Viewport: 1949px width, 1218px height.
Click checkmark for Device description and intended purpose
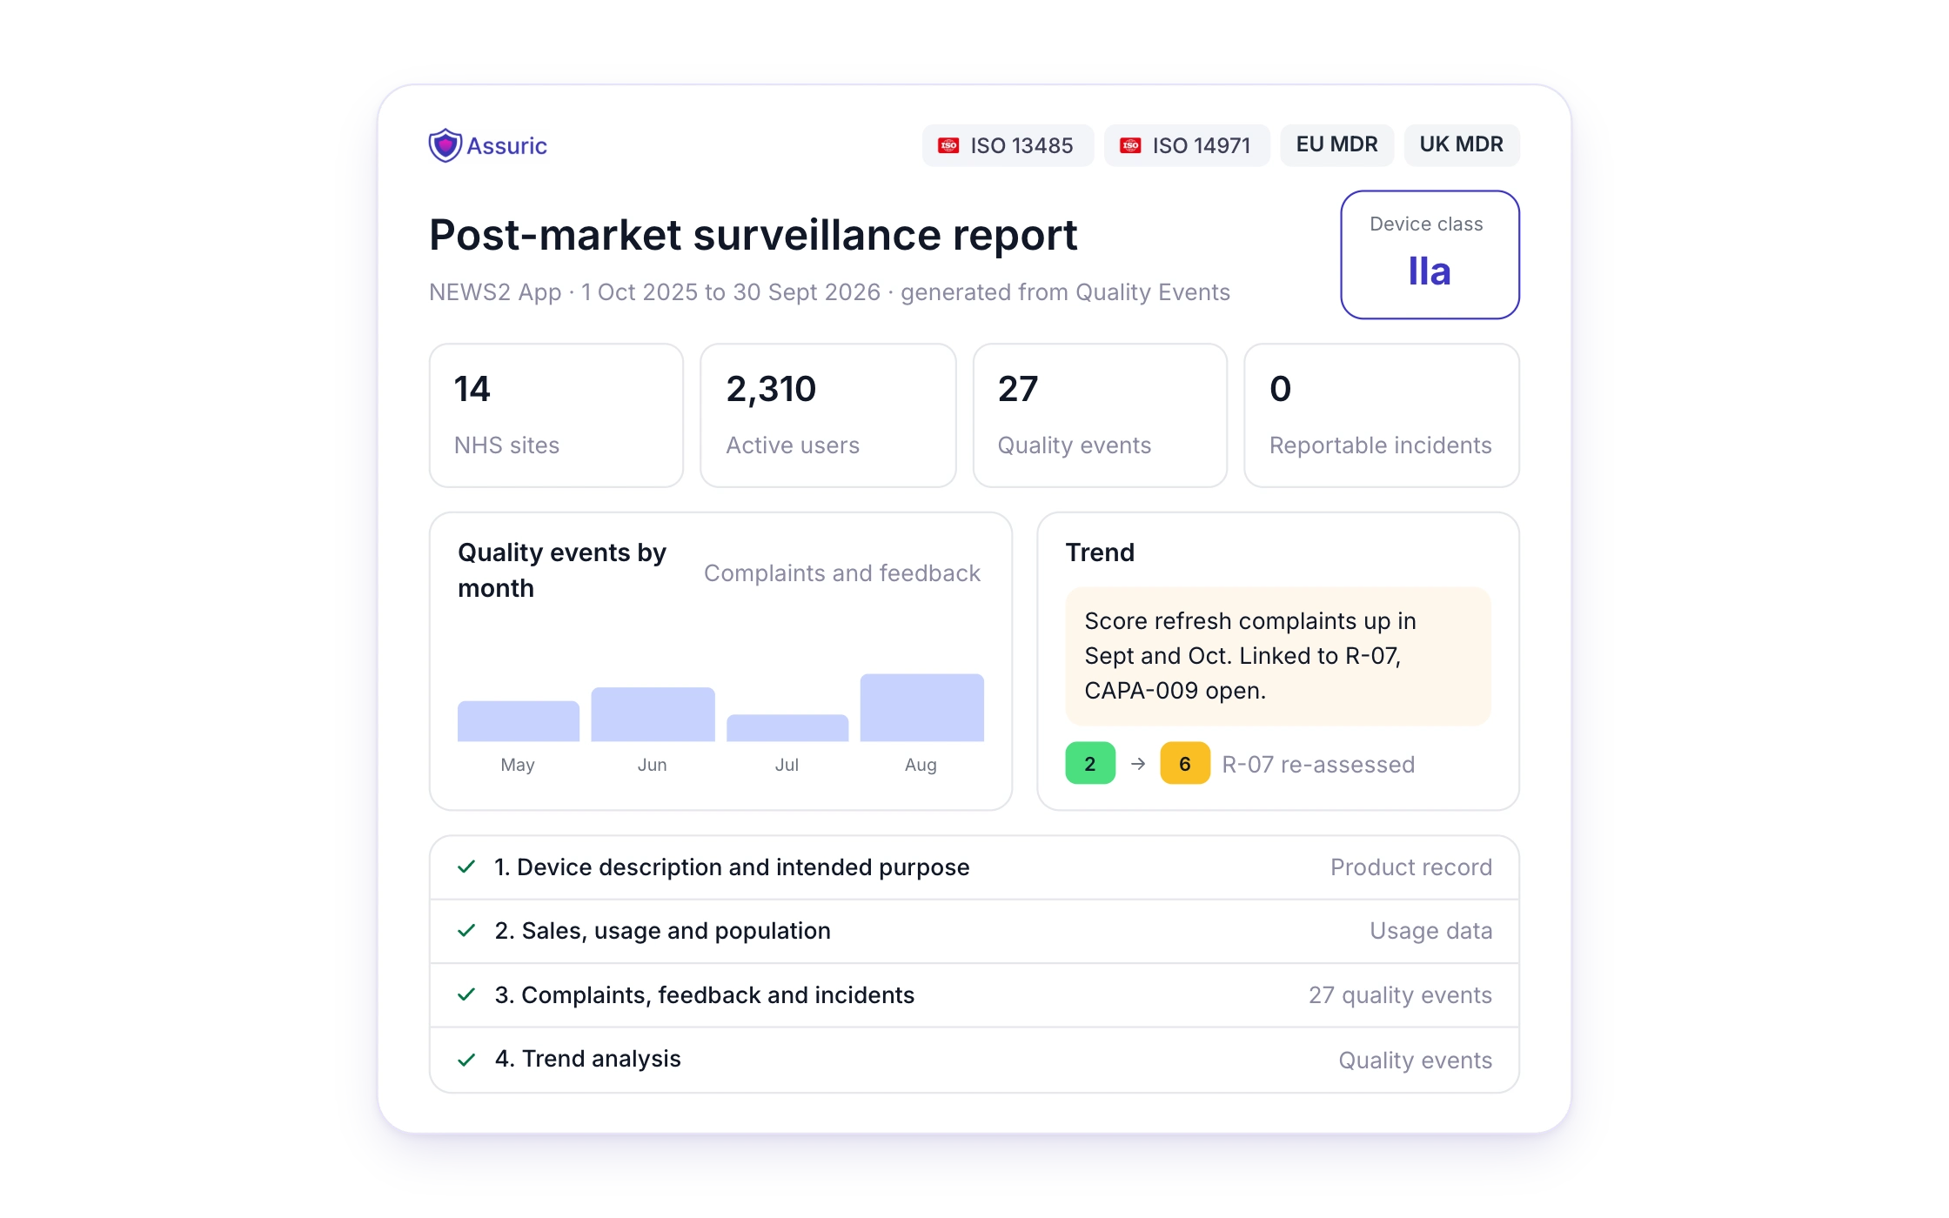466,867
